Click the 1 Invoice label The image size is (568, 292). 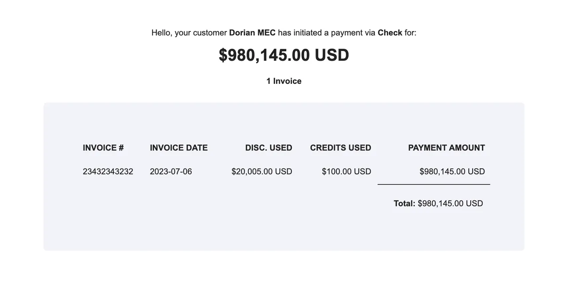pos(284,81)
